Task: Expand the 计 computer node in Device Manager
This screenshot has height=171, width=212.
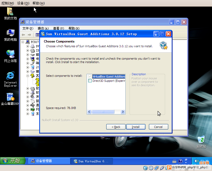Action: click(28, 67)
